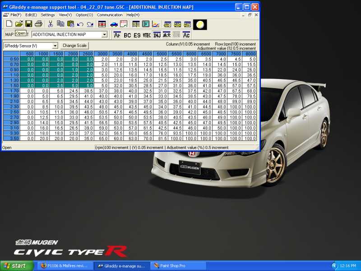Image resolution: width=361 pixels, height=271 pixels.
Task: Click the Save floppy disk icon
Action: tap(29, 24)
